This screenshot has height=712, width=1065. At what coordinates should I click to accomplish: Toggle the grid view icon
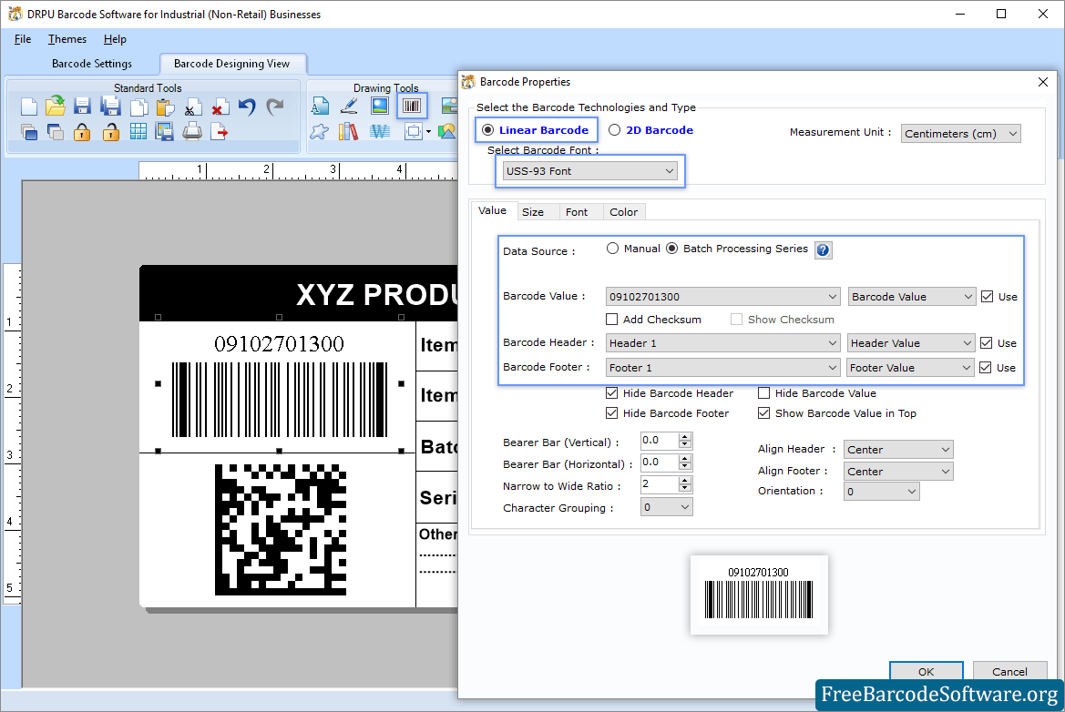coord(138,132)
